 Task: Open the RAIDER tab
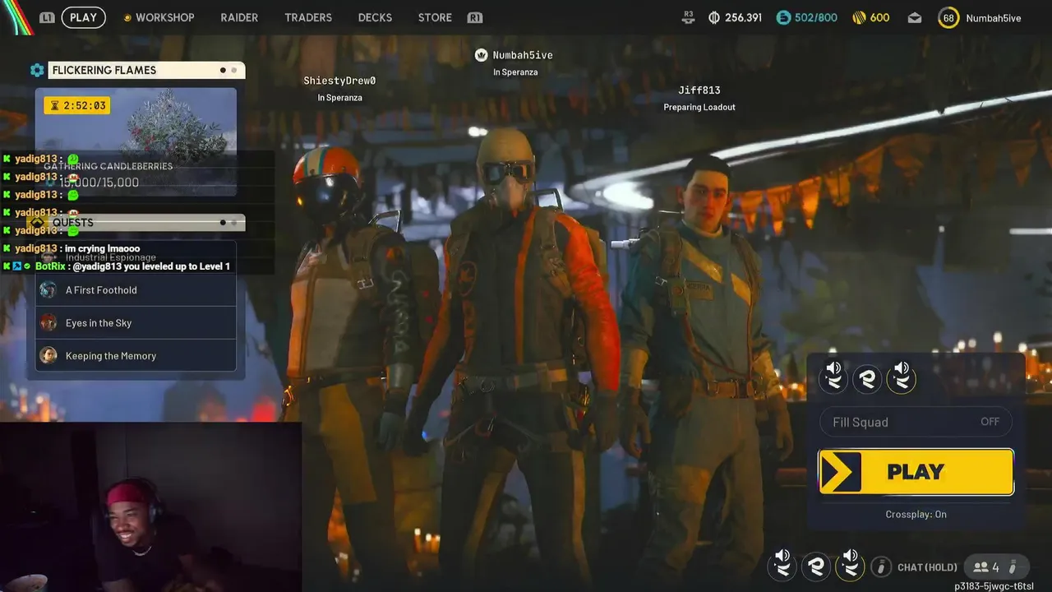(239, 17)
